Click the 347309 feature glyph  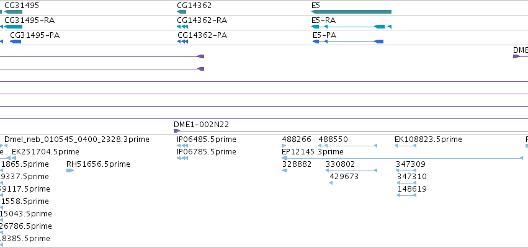tap(406, 170)
